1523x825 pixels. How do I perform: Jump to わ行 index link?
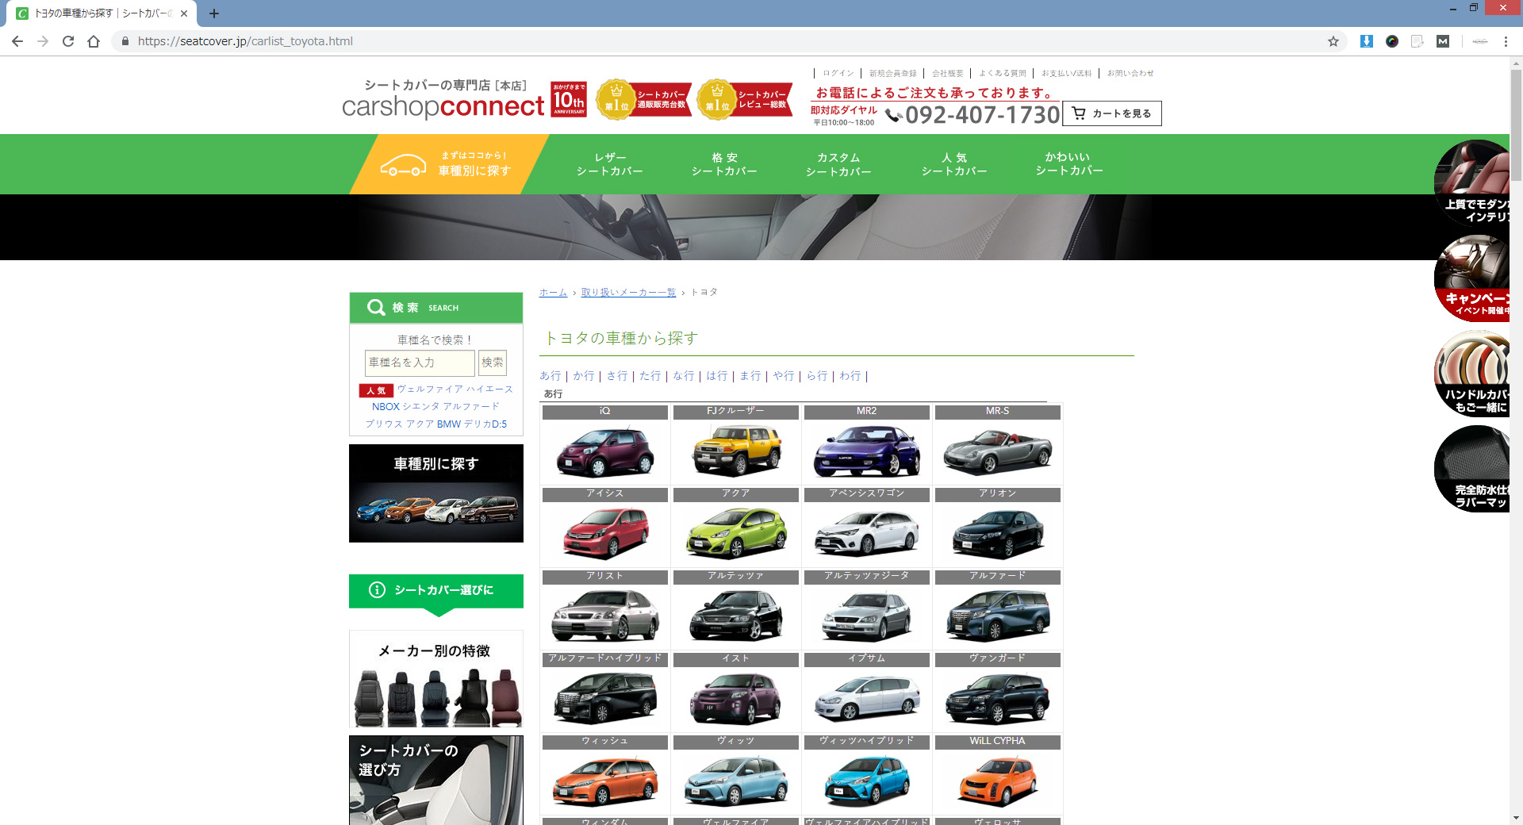(x=850, y=376)
